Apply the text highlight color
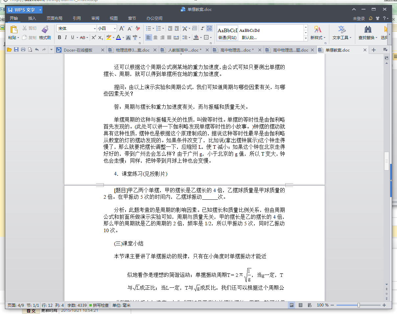 (x=109, y=37)
